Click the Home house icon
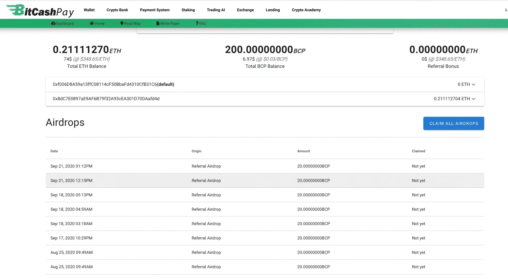 [92, 23]
